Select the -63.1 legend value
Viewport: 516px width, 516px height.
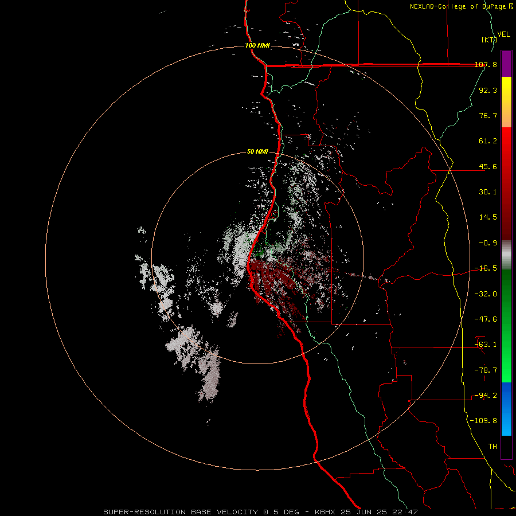(x=486, y=345)
